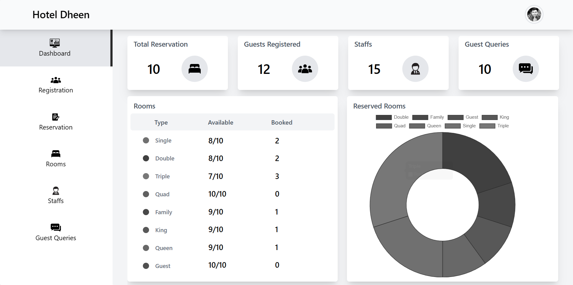Click the Reservation notepad icon
573x285 pixels.
point(56,117)
